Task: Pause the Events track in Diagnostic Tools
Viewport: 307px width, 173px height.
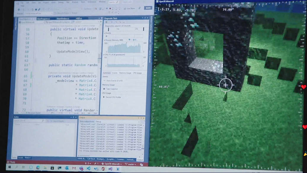Action: click(x=106, y=36)
